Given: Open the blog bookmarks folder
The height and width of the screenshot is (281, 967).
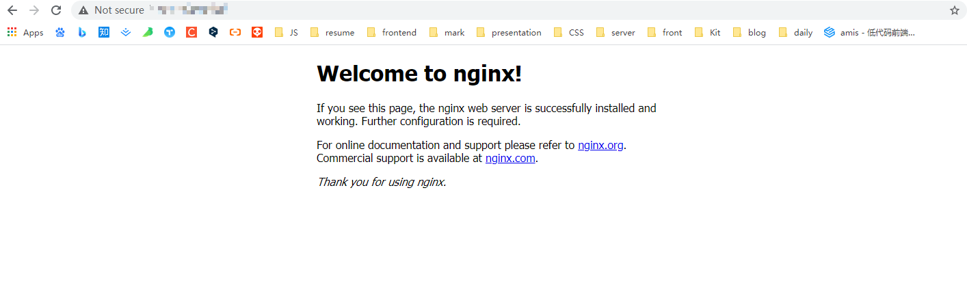Looking at the screenshot, I should coord(750,32).
